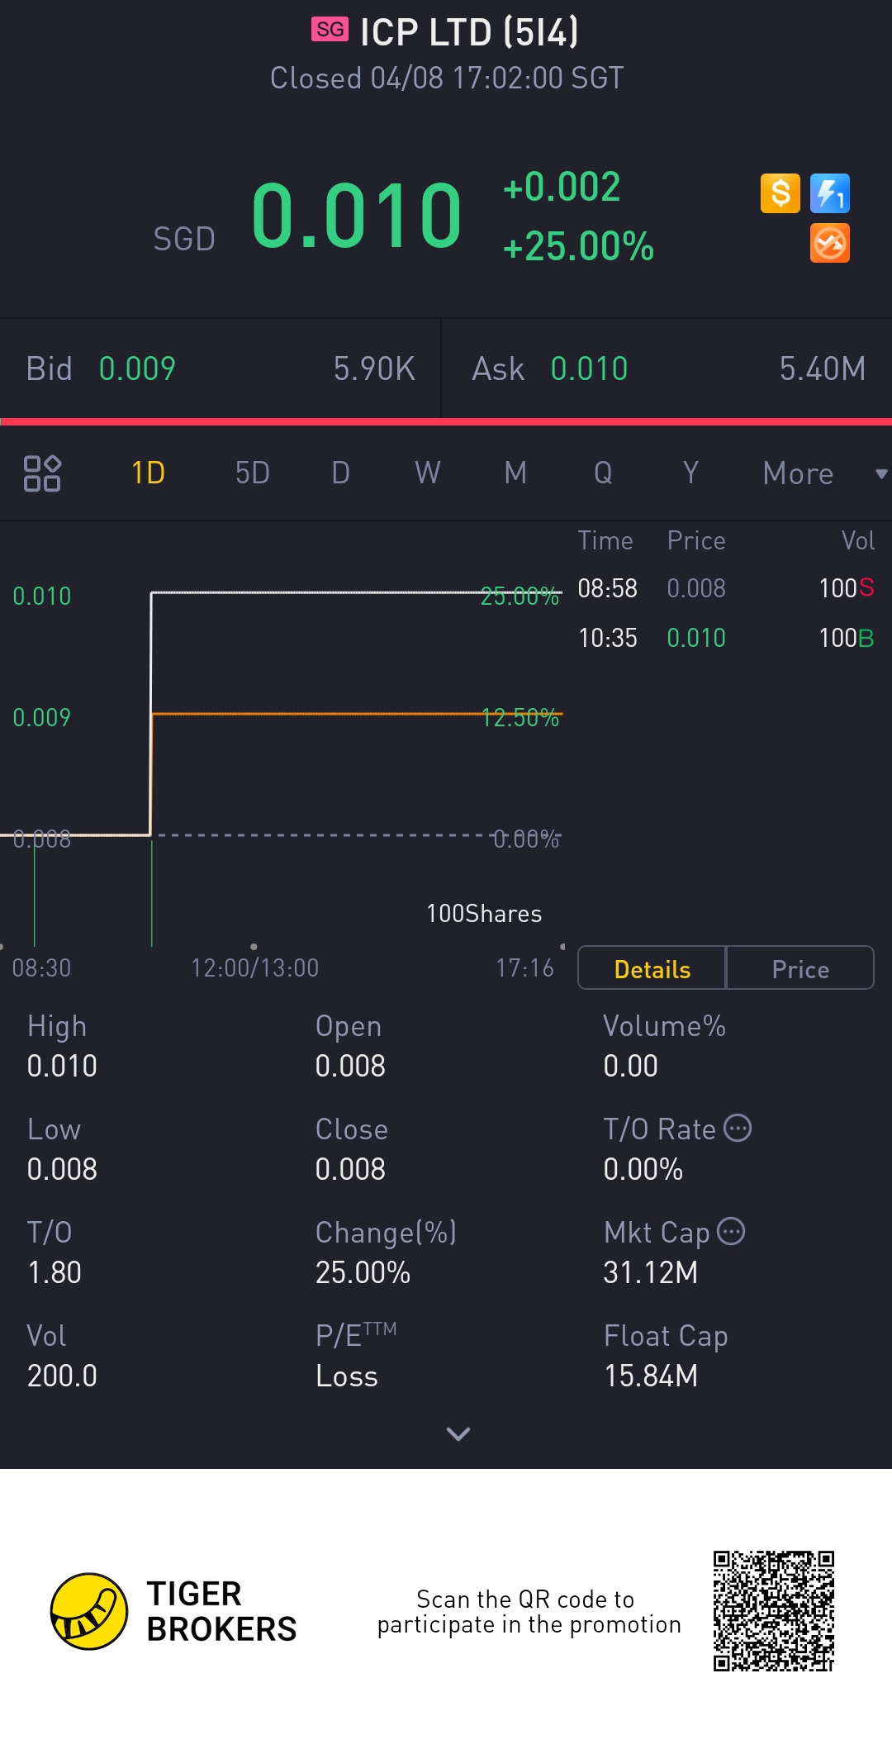Tap the Tiger Brokers logo
The width and height of the screenshot is (892, 1754).
[x=89, y=1611]
